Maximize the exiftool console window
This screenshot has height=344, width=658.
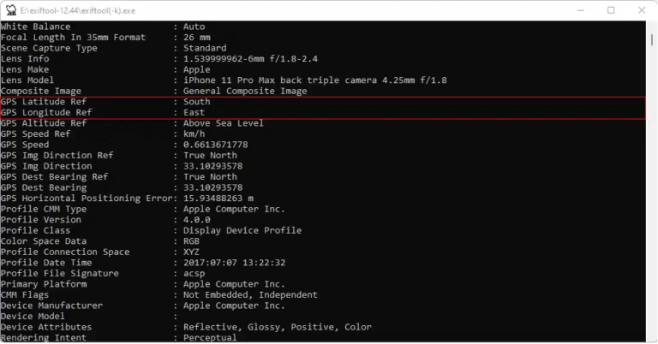(x=611, y=10)
